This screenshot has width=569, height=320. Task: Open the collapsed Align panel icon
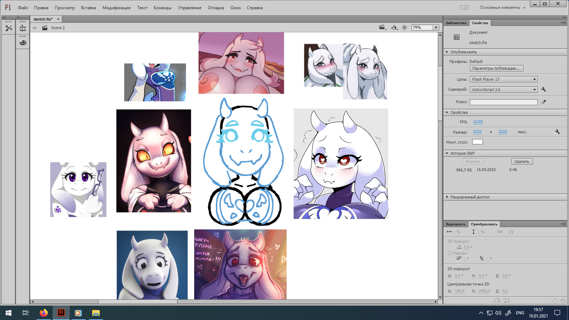pos(23,28)
